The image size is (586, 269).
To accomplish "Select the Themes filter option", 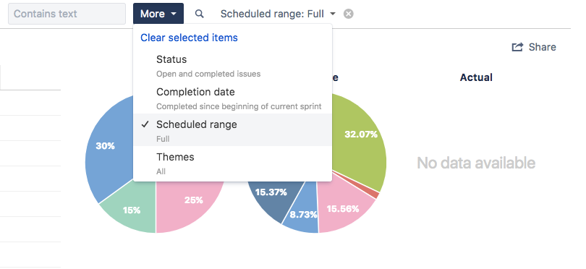I will point(232,163).
